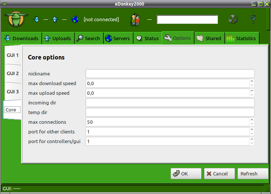
Task: Switch to the Downloads tab
Action: click(22, 38)
